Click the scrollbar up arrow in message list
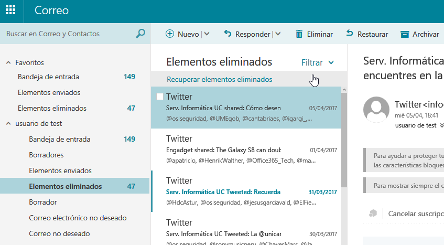This screenshot has width=444, height=245. click(x=344, y=90)
